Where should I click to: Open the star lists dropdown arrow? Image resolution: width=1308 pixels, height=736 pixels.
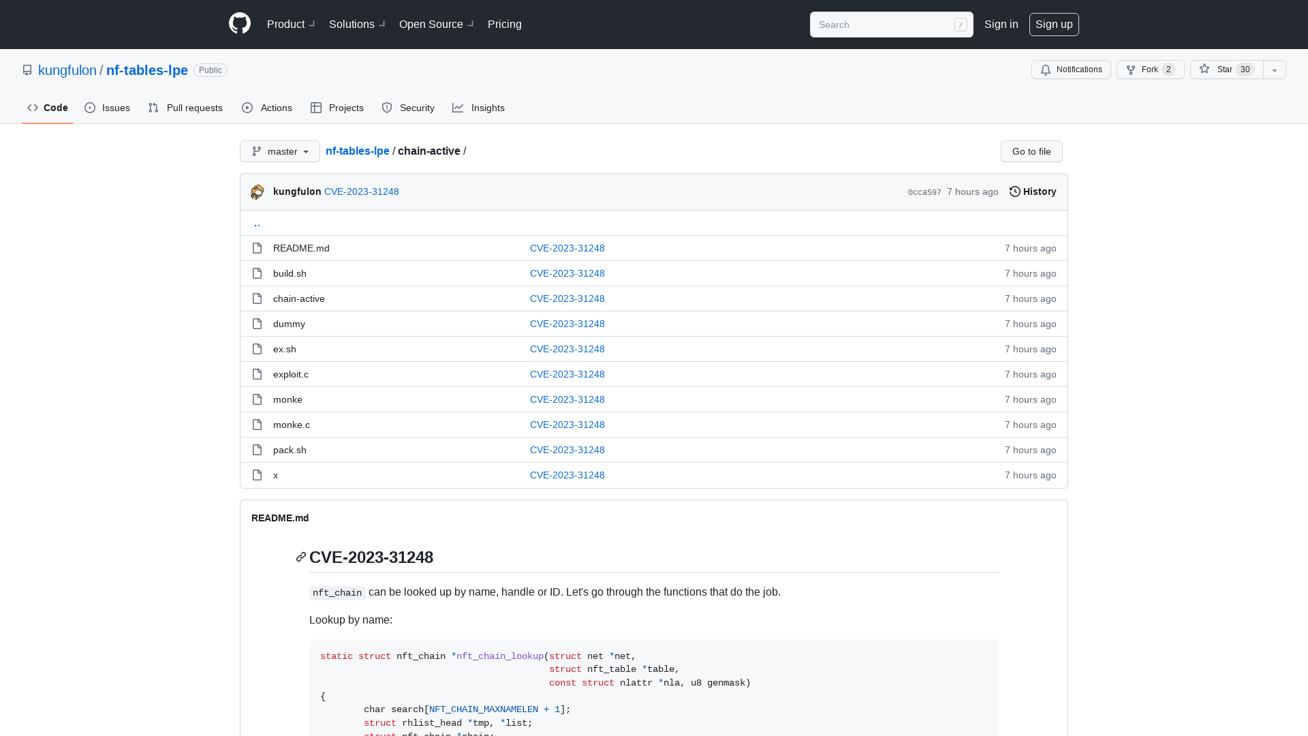(x=1275, y=70)
